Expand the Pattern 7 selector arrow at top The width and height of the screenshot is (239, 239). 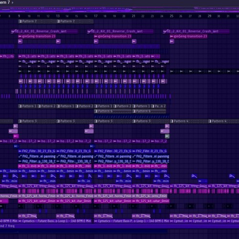click(x=12, y=2)
